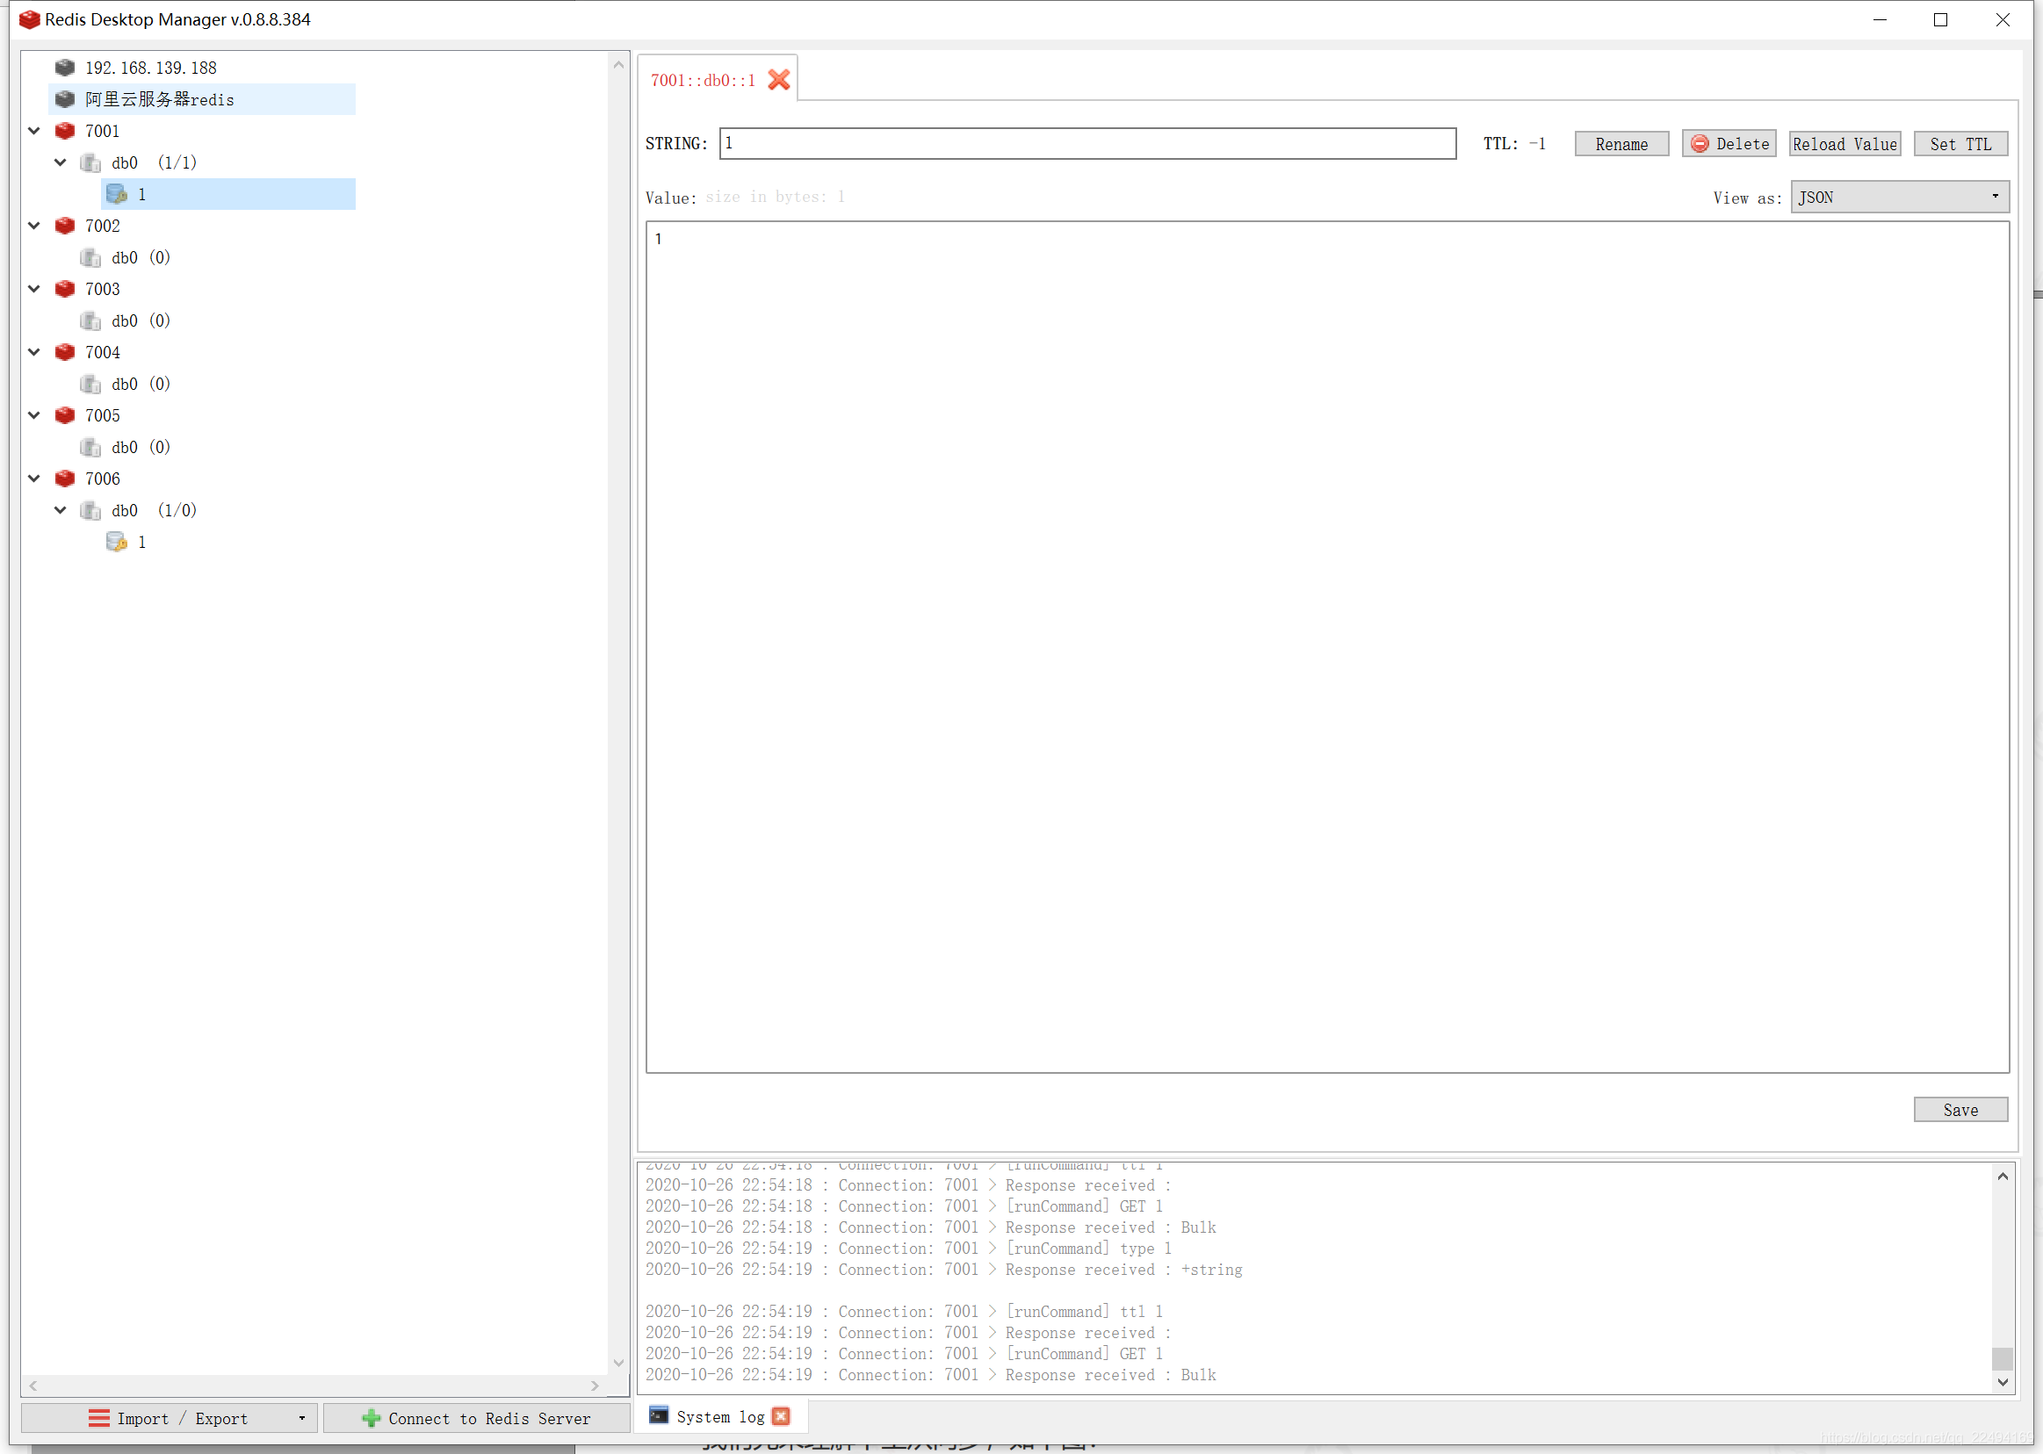Click the tree panel vertical scrollbar down arrow
This screenshot has width=2043, height=1454.
click(618, 1363)
